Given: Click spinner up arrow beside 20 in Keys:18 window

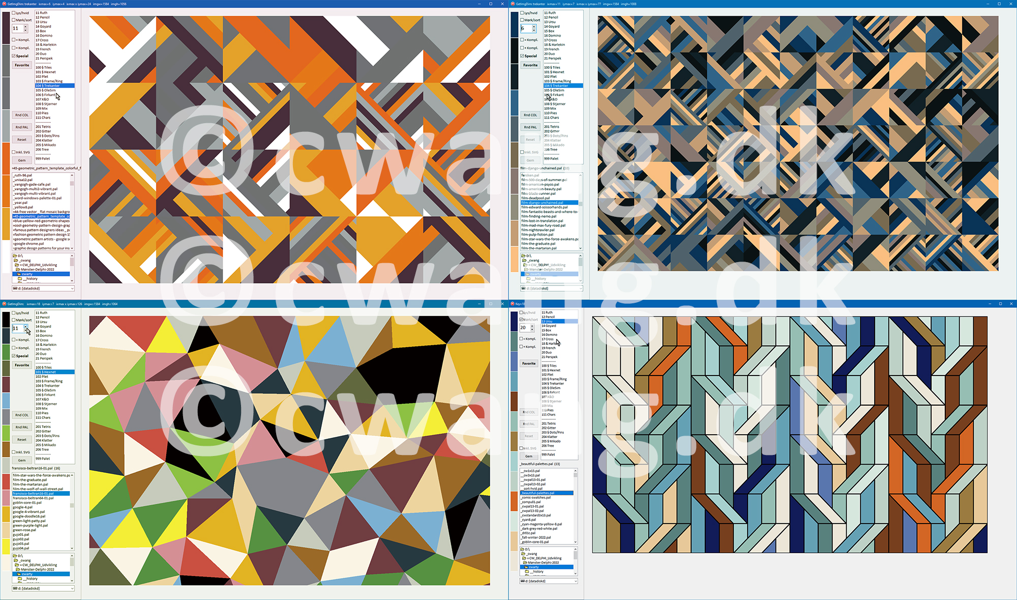Looking at the screenshot, I should (x=532, y=326).
